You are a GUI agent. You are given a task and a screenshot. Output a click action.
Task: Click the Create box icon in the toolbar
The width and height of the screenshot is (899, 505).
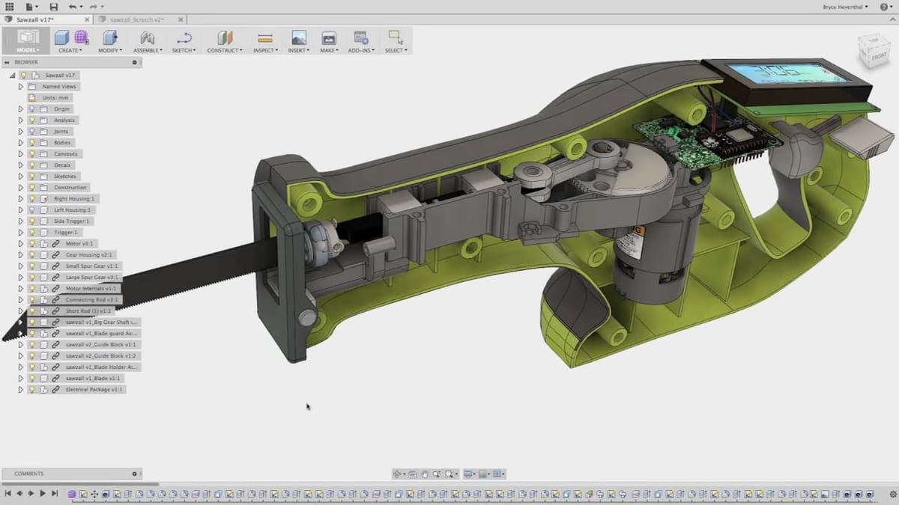click(x=61, y=37)
